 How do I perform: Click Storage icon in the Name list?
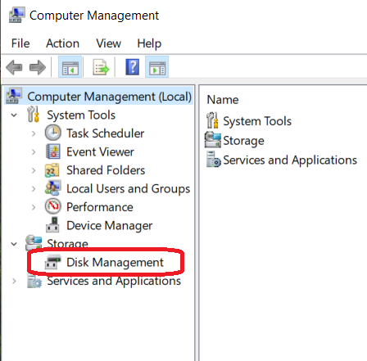point(213,140)
